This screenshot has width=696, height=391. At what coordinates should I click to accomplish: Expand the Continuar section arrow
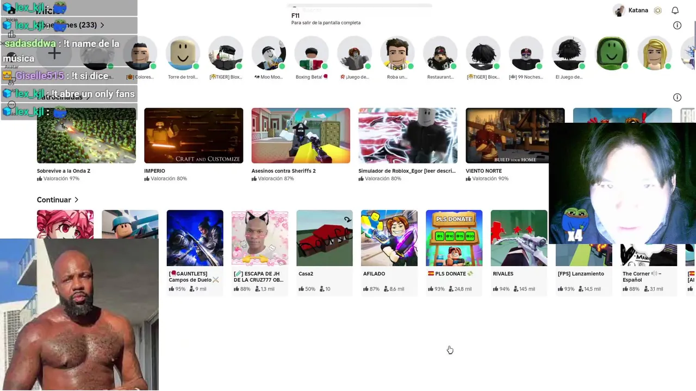coord(76,200)
